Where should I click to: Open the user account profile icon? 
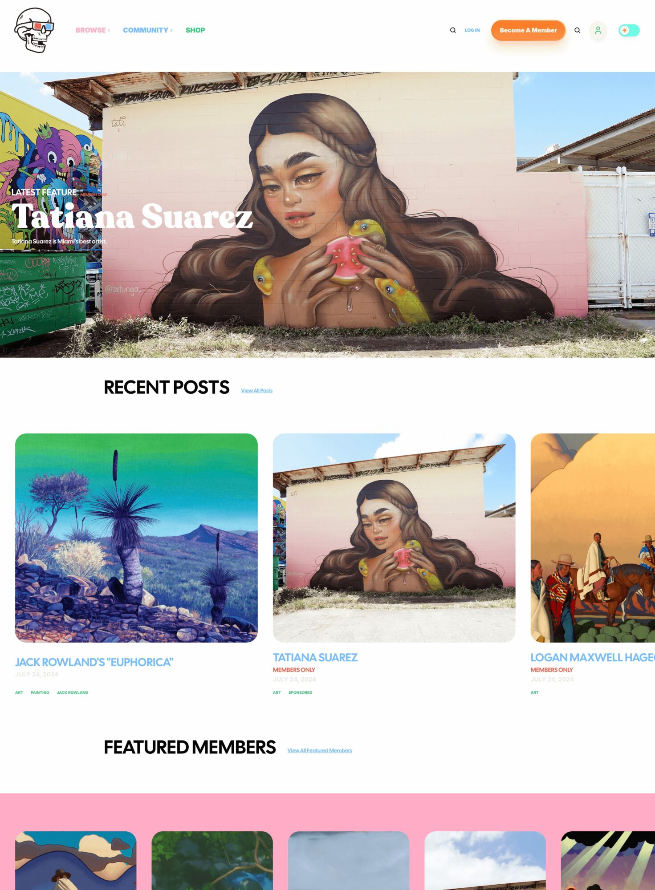point(598,30)
